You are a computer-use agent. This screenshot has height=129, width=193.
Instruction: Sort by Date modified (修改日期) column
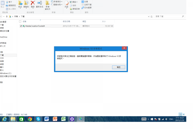(x=66, y=21)
